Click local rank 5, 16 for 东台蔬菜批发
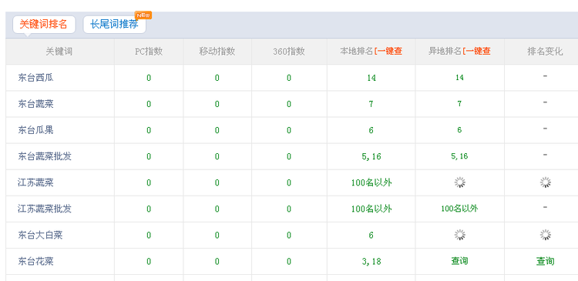The image size is (578, 281). (x=371, y=156)
